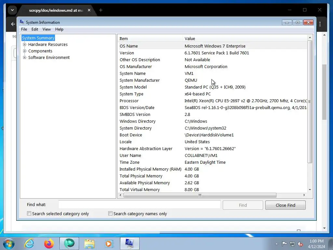Image resolution: width=333 pixels, height=250 pixels.
Task: Open Firefox from the taskbar
Action: pos(49,243)
